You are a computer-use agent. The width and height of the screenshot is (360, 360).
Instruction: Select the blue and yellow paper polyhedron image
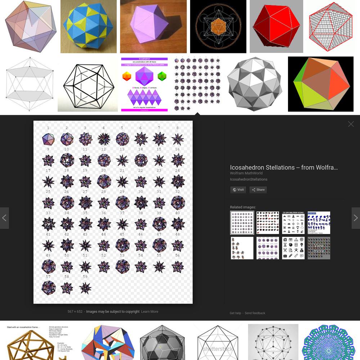89,26
